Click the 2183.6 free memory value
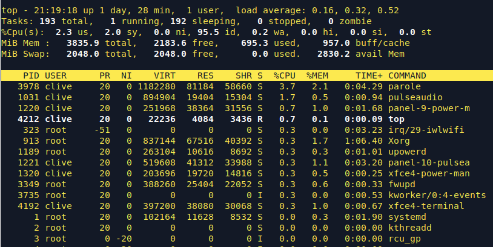493x247 pixels. pyautogui.click(x=170, y=43)
